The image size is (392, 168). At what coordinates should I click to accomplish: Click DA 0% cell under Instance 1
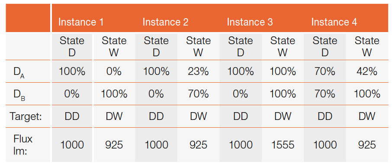tap(114, 72)
